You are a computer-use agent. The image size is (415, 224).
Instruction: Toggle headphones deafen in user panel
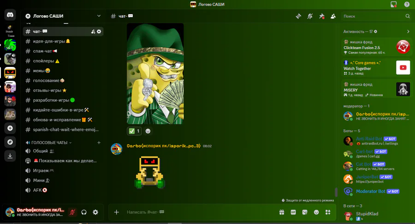(x=84, y=212)
